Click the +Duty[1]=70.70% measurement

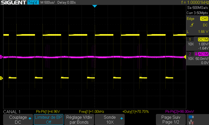[136, 111]
